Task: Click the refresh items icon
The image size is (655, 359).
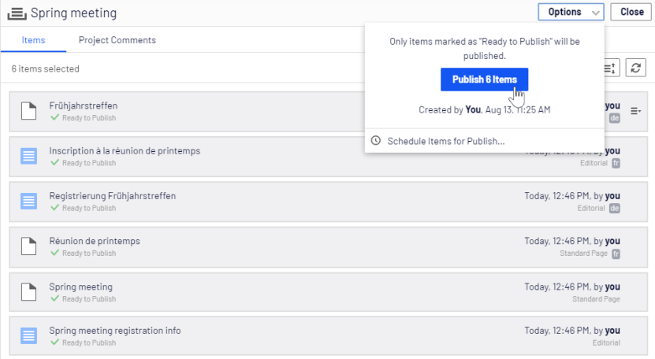Action: [x=635, y=68]
